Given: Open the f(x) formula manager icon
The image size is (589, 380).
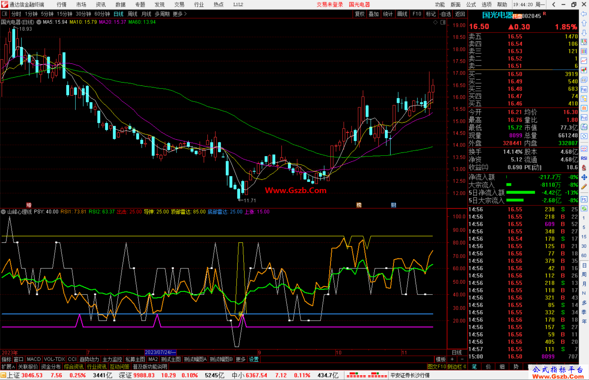Looking at the screenshot, I should tap(584, 127).
